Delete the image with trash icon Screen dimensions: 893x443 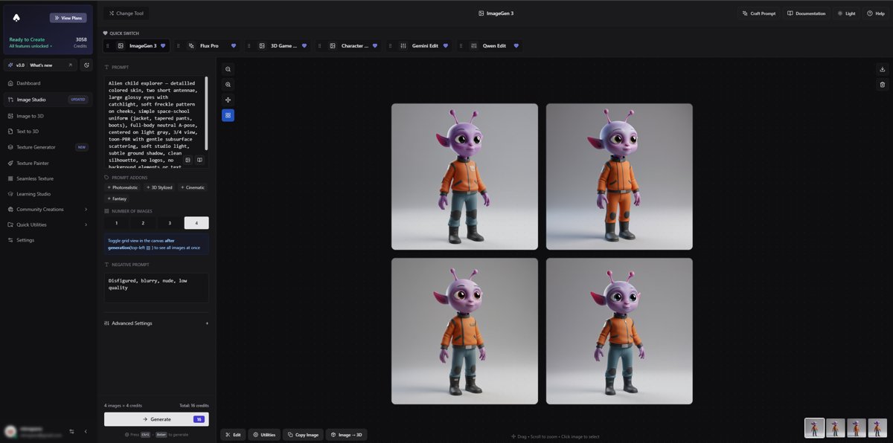[882, 85]
